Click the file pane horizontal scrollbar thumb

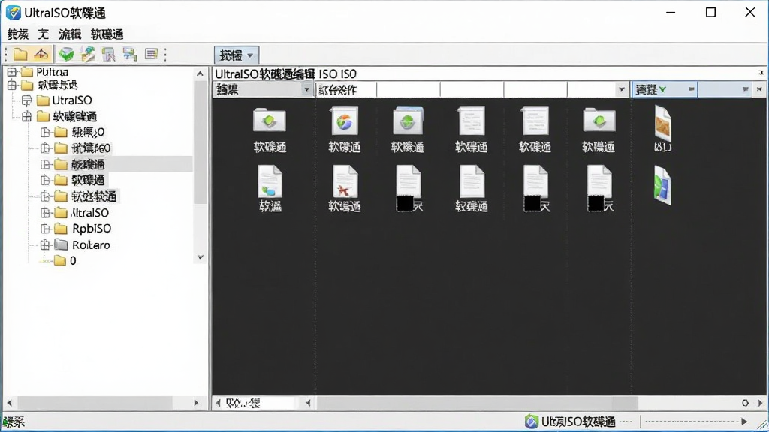tap(477, 403)
